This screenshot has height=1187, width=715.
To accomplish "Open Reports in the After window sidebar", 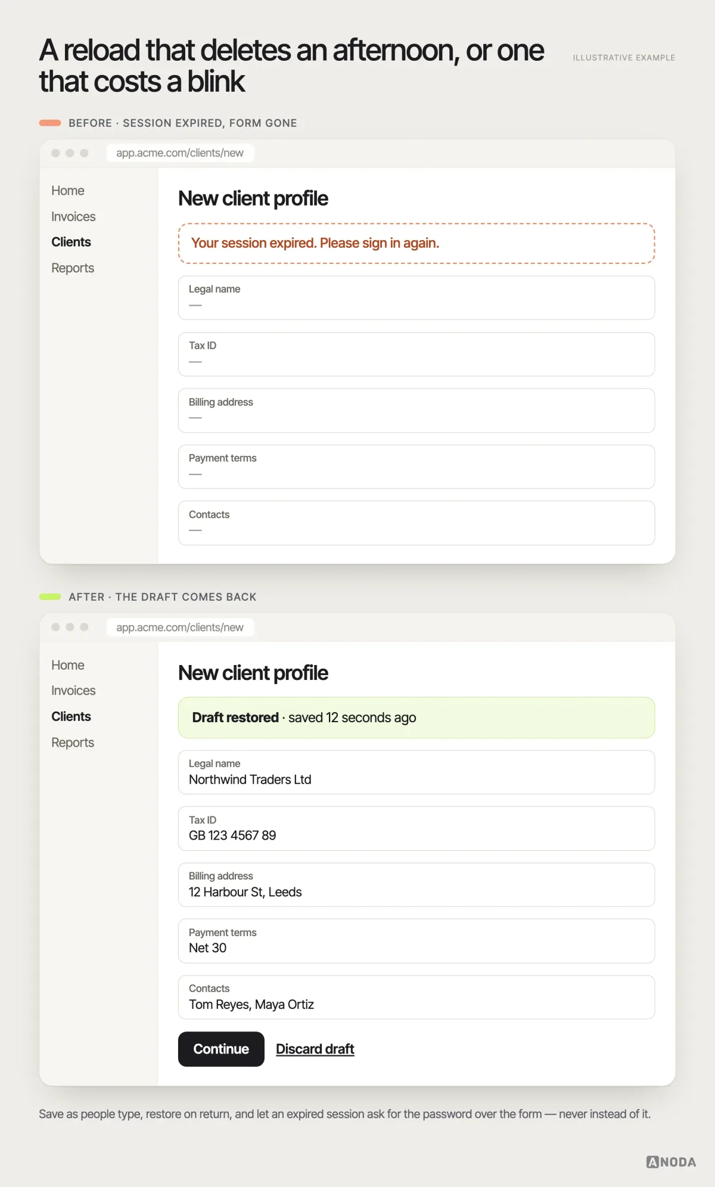I will pyautogui.click(x=73, y=742).
